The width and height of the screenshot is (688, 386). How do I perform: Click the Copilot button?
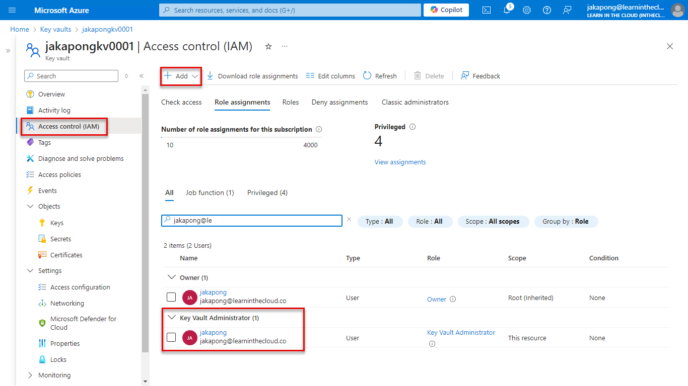446,10
